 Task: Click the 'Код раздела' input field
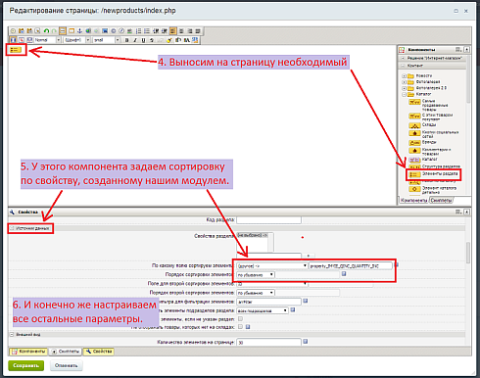[x=268, y=220]
